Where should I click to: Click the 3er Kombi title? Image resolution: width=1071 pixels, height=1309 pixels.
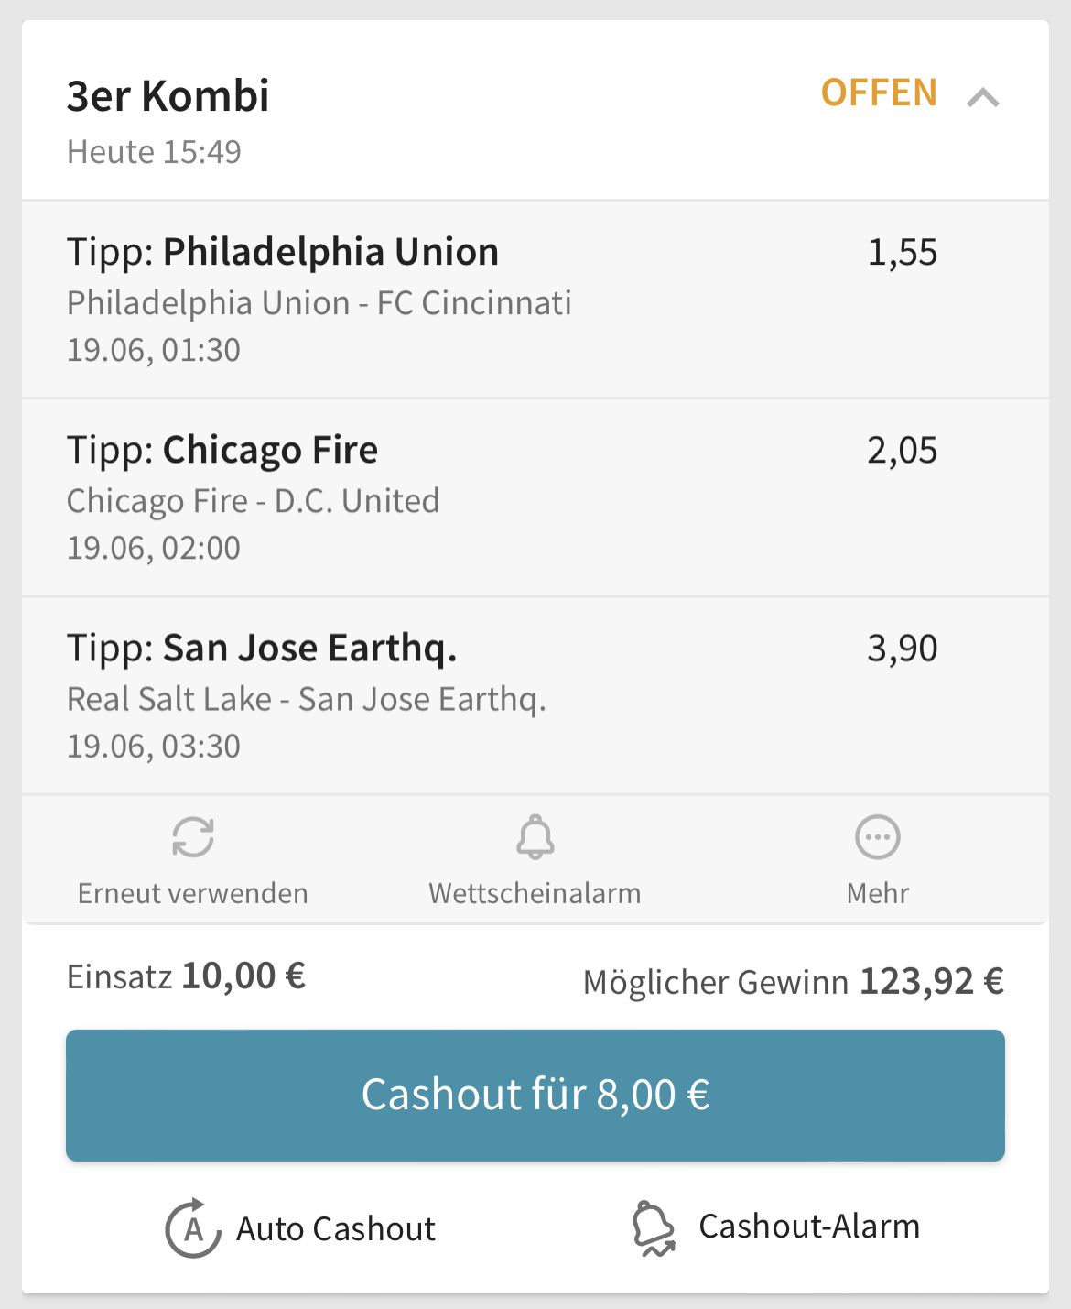coord(168,96)
